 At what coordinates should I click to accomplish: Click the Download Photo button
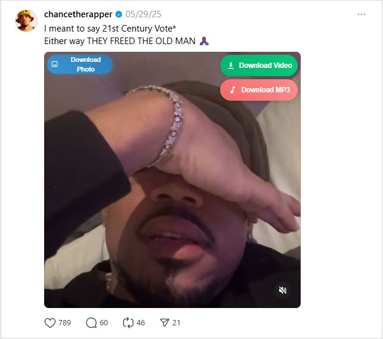click(x=80, y=64)
